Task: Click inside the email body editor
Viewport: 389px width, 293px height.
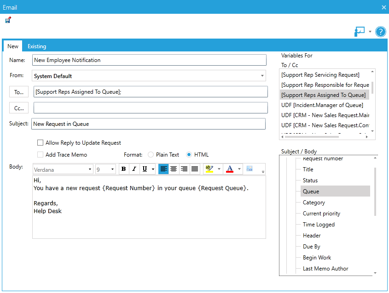Action: (x=149, y=207)
